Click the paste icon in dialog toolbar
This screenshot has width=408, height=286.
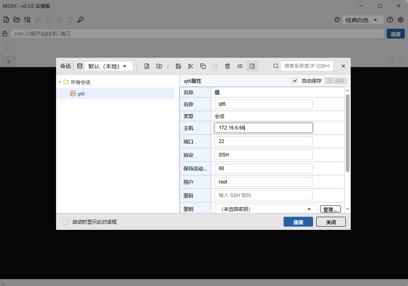[215, 66]
